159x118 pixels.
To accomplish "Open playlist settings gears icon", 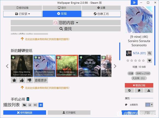I will (35, 105).
